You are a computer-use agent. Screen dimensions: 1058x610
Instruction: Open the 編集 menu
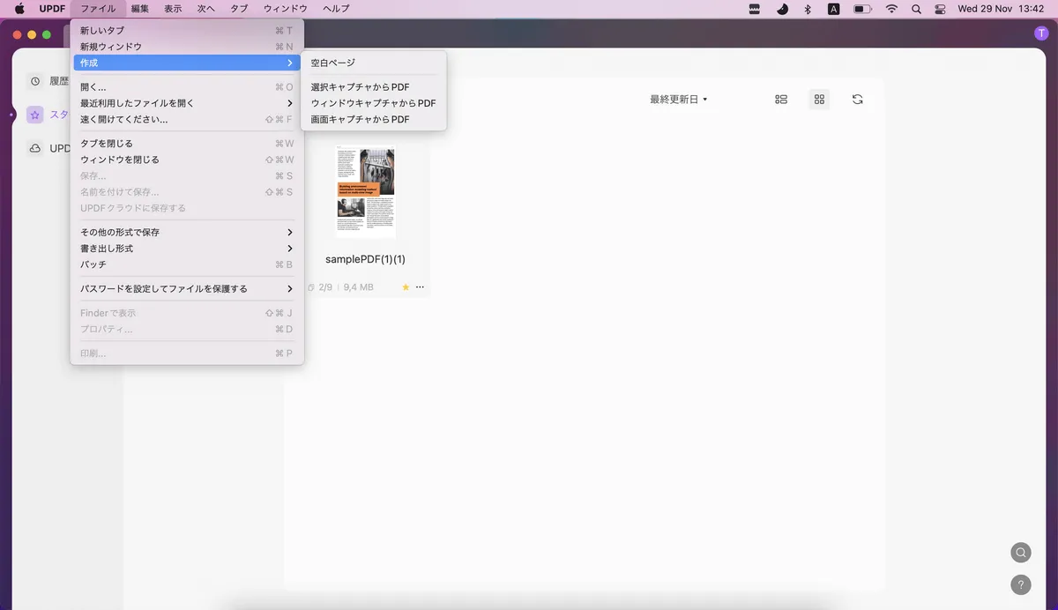[140, 9]
